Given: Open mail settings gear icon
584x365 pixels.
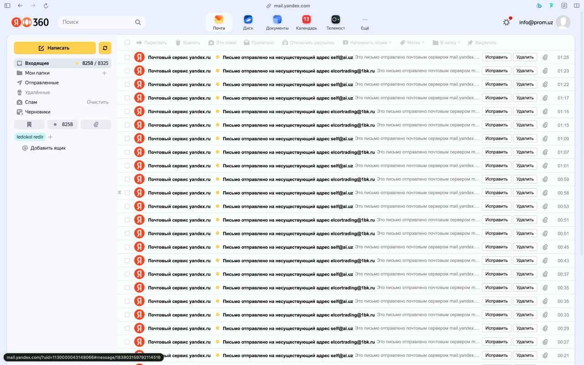Looking at the screenshot, I should 506,22.
